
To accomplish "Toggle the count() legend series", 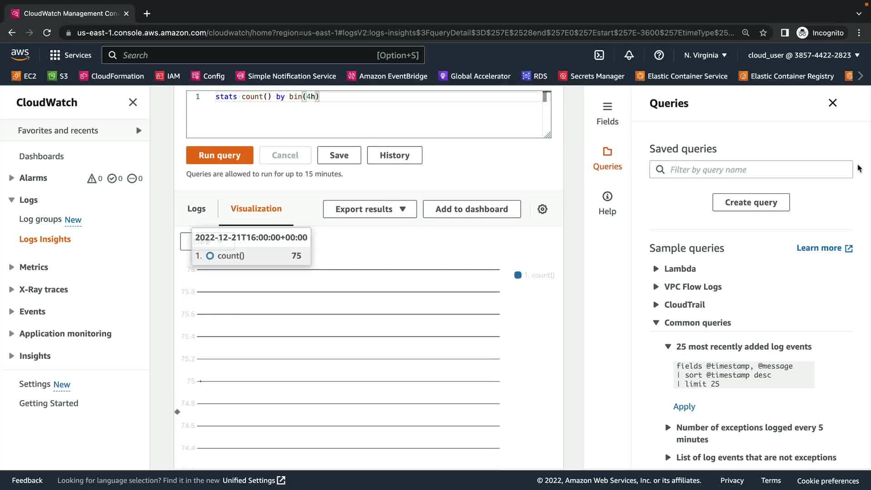I will (x=534, y=275).
